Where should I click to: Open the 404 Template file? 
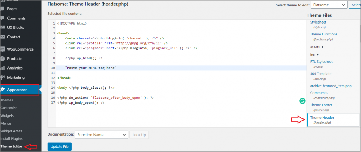[321, 74]
